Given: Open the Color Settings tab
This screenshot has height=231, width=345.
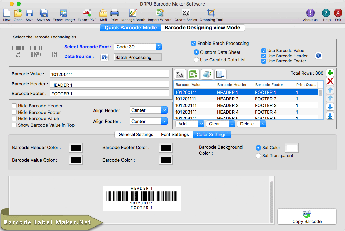Looking at the screenshot, I should coord(212,135).
